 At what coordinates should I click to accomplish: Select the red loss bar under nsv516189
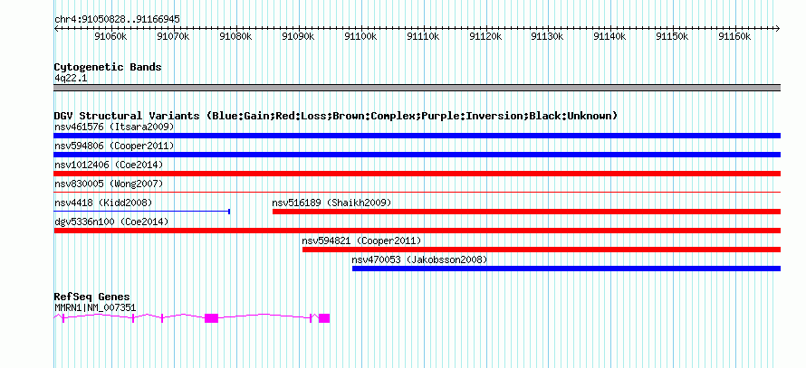(526, 212)
